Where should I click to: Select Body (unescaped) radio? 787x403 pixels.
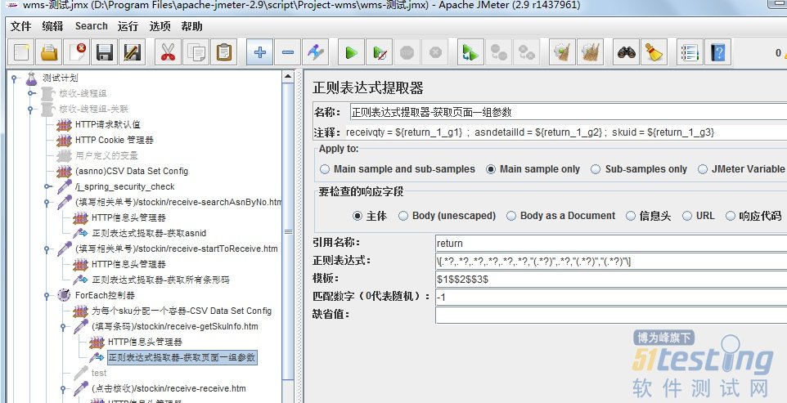[403, 216]
